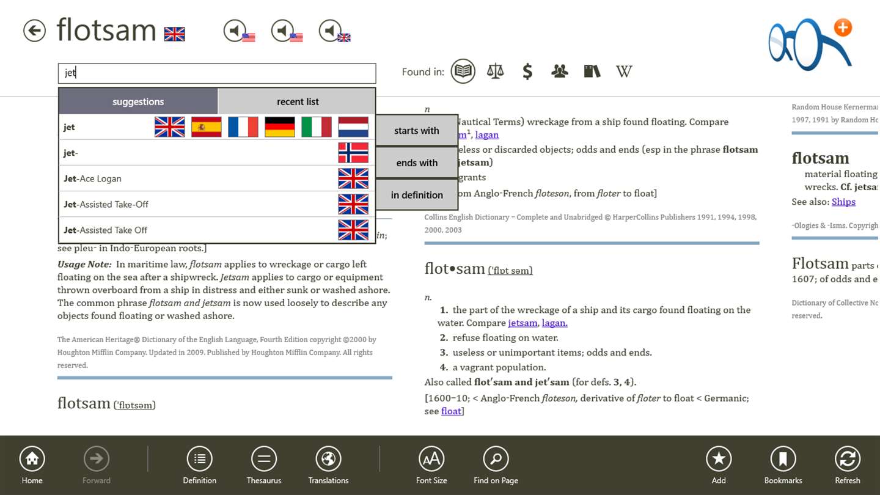Open the encyclopedia books icon

[x=592, y=71]
